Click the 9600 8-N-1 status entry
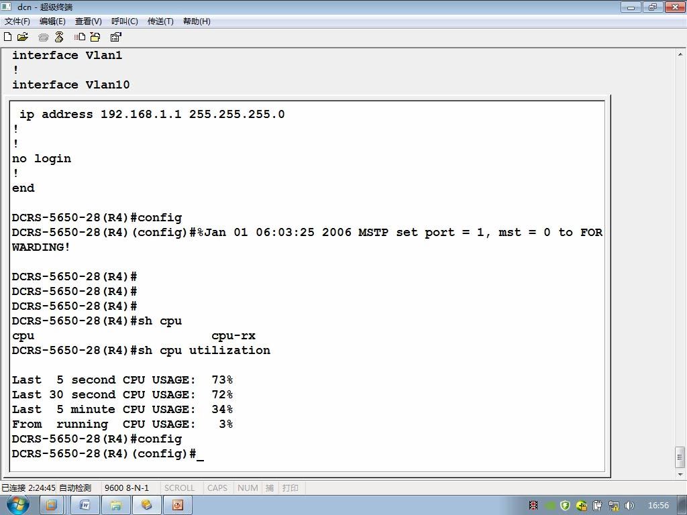Image resolution: width=687 pixels, height=515 pixels. point(127,488)
